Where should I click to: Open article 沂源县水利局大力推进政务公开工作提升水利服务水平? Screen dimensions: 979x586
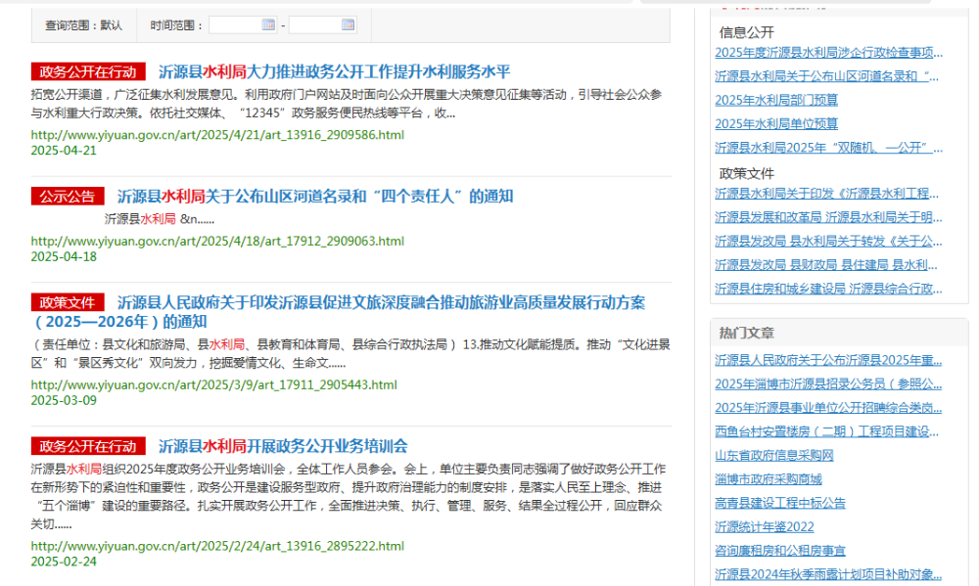334,71
